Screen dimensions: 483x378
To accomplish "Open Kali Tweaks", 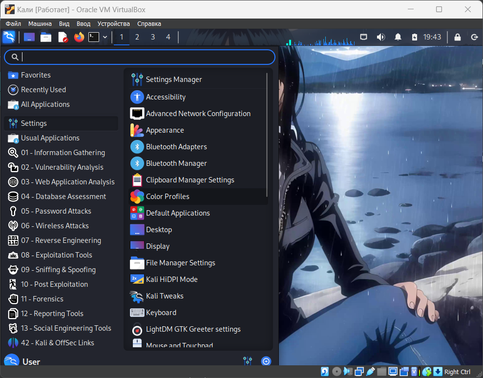I will tap(197, 296).
